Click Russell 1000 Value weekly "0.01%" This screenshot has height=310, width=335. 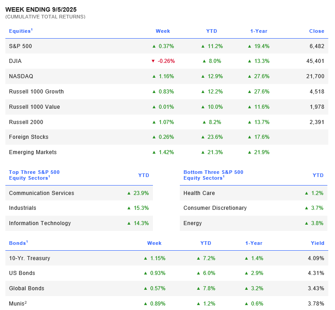click(166, 107)
